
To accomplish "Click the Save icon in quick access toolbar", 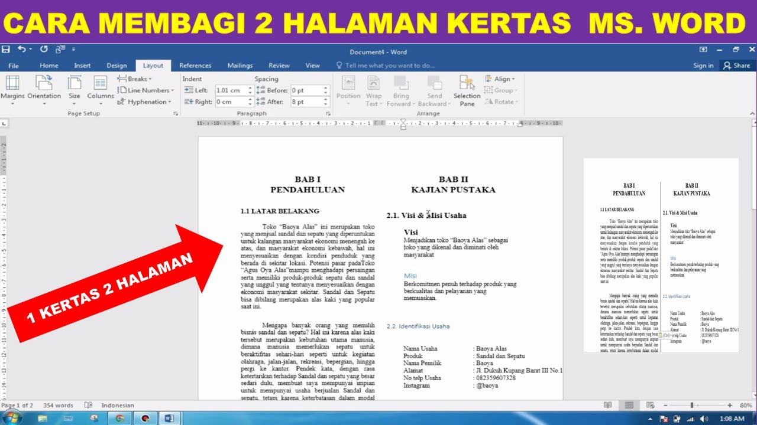I will click(x=6, y=50).
